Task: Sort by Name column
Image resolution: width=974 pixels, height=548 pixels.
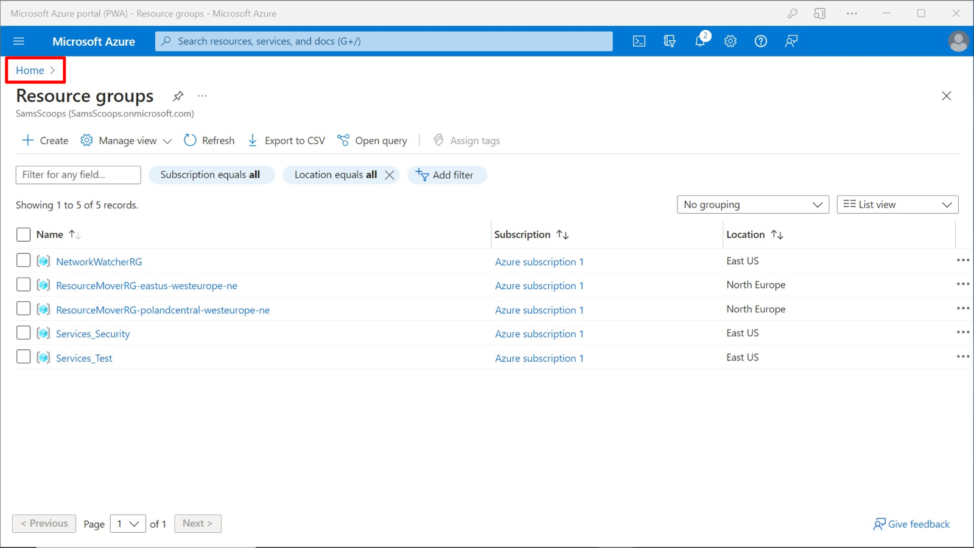Action: click(58, 234)
